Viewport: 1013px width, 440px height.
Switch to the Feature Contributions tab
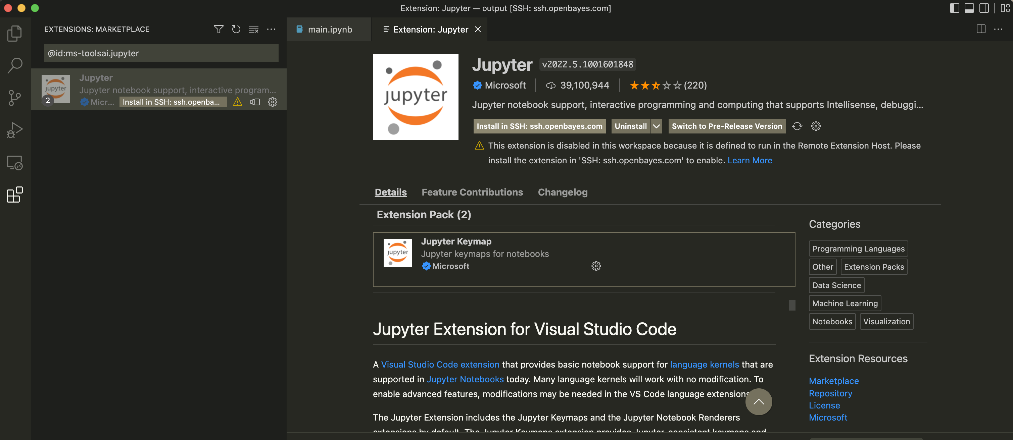472,192
